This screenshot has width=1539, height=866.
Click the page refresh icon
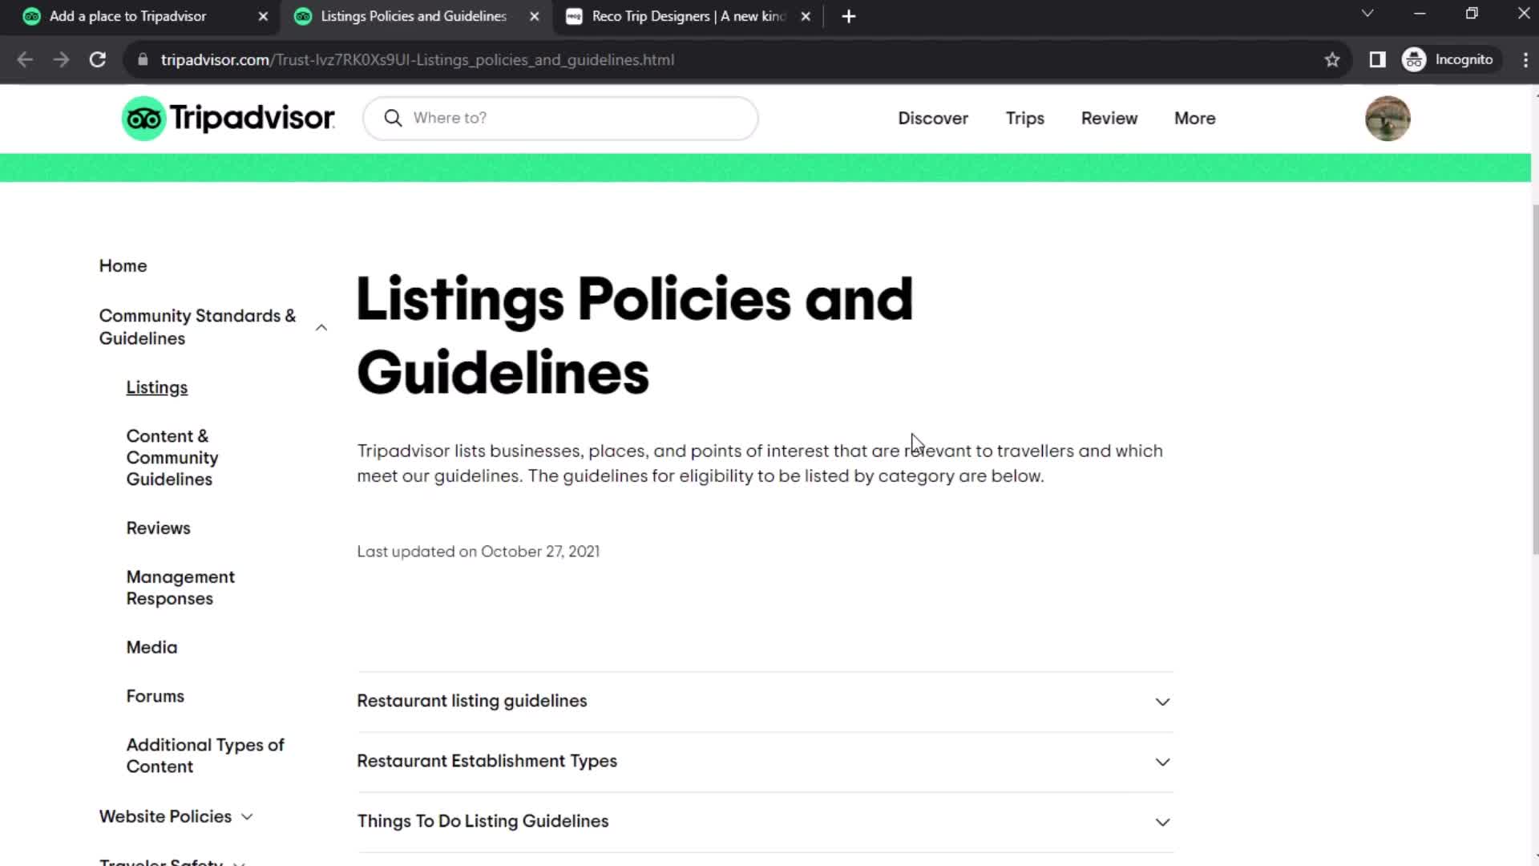[96, 59]
